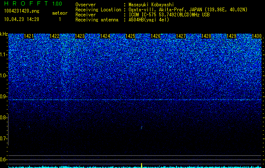
Task: Click the date stamp 10.04.23 14:20
Action: pos(21,19)
